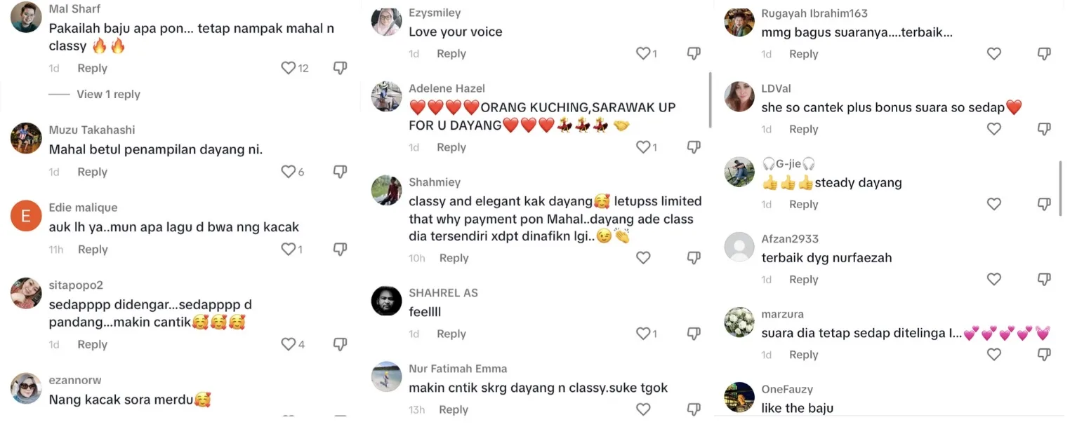Open OneFauzy's profile name
Screen dimensions: 1077x429
[x=787, y=389]
